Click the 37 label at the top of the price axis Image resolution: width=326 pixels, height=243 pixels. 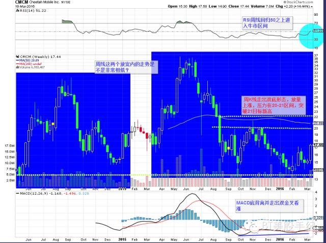click(x=316, y=55)
